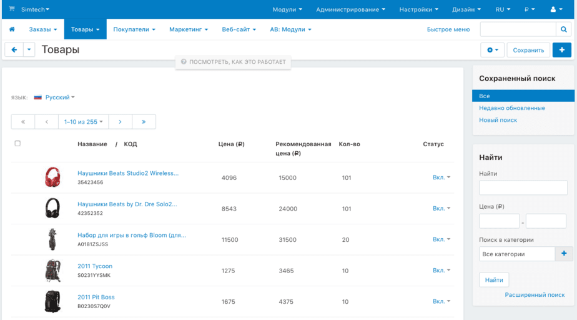Open the Покупатели menu
This screenshot has width=577, height=320.
pyautogui.click(x=134, y=29)
